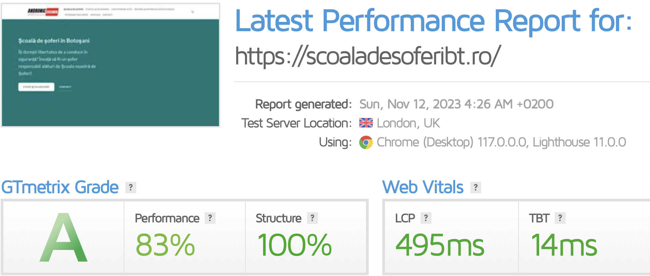Image resolution: width=650 pixels, height=276 pixels.
Task: Click the 495ms LCP value
Action: 440,245
